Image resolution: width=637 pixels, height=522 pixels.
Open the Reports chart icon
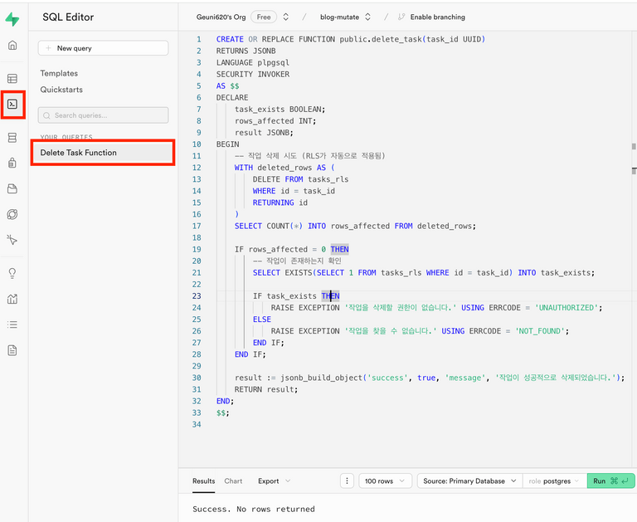(x=12, y=299)
